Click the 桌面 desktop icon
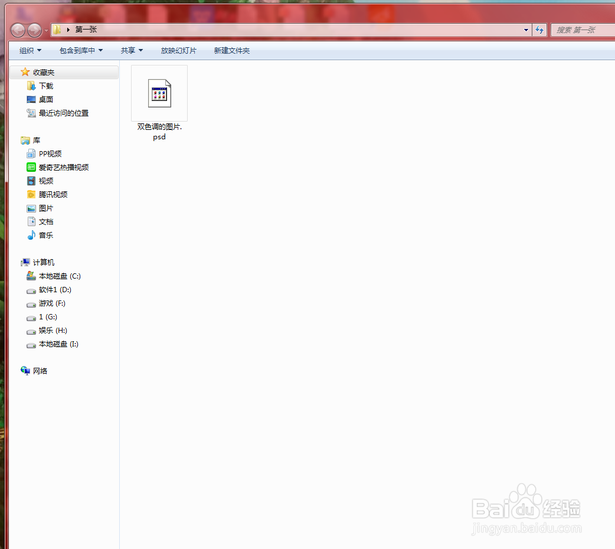The height and width of the screenshot is (549, 615). (x=31, y=99)
